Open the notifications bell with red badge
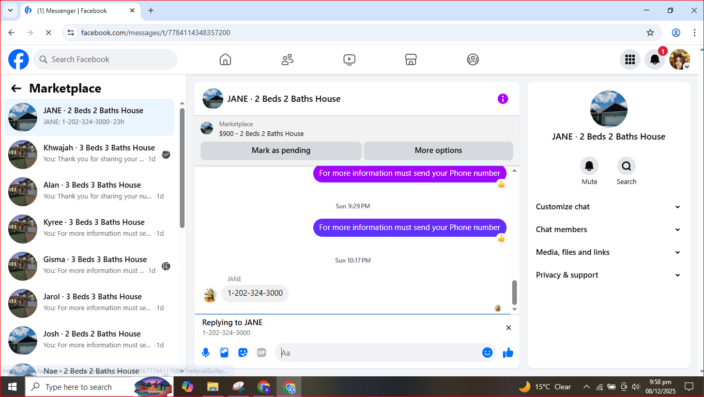Viewport: 704px width, 397px height. (x=655, y=59)
